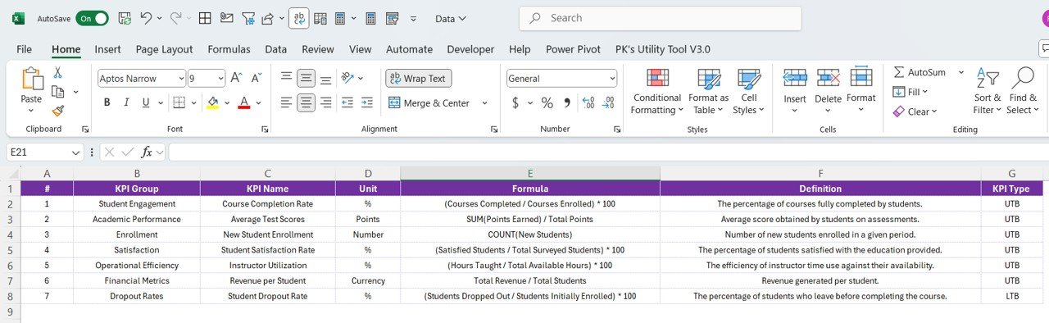Open Conditional Formatting menu

657,91
